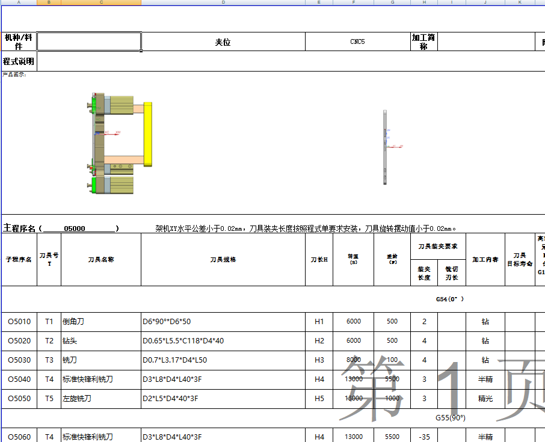Click the "机种/料件" header cell
The height and width of the screenshot is (442, 545).
pos(19,41)
